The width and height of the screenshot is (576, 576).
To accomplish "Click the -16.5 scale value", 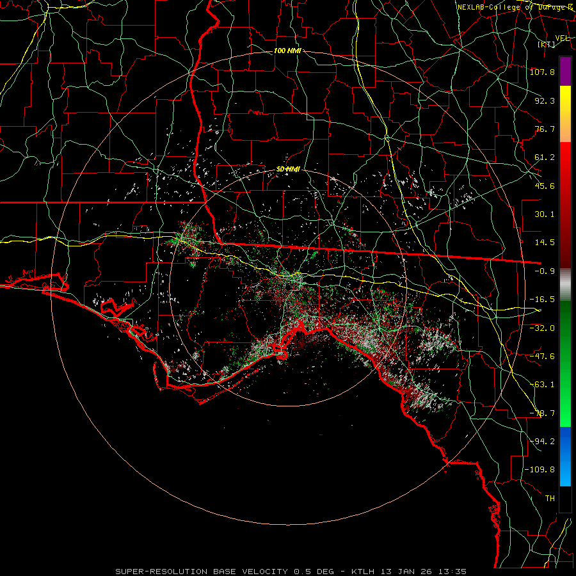I will [542, 300].
